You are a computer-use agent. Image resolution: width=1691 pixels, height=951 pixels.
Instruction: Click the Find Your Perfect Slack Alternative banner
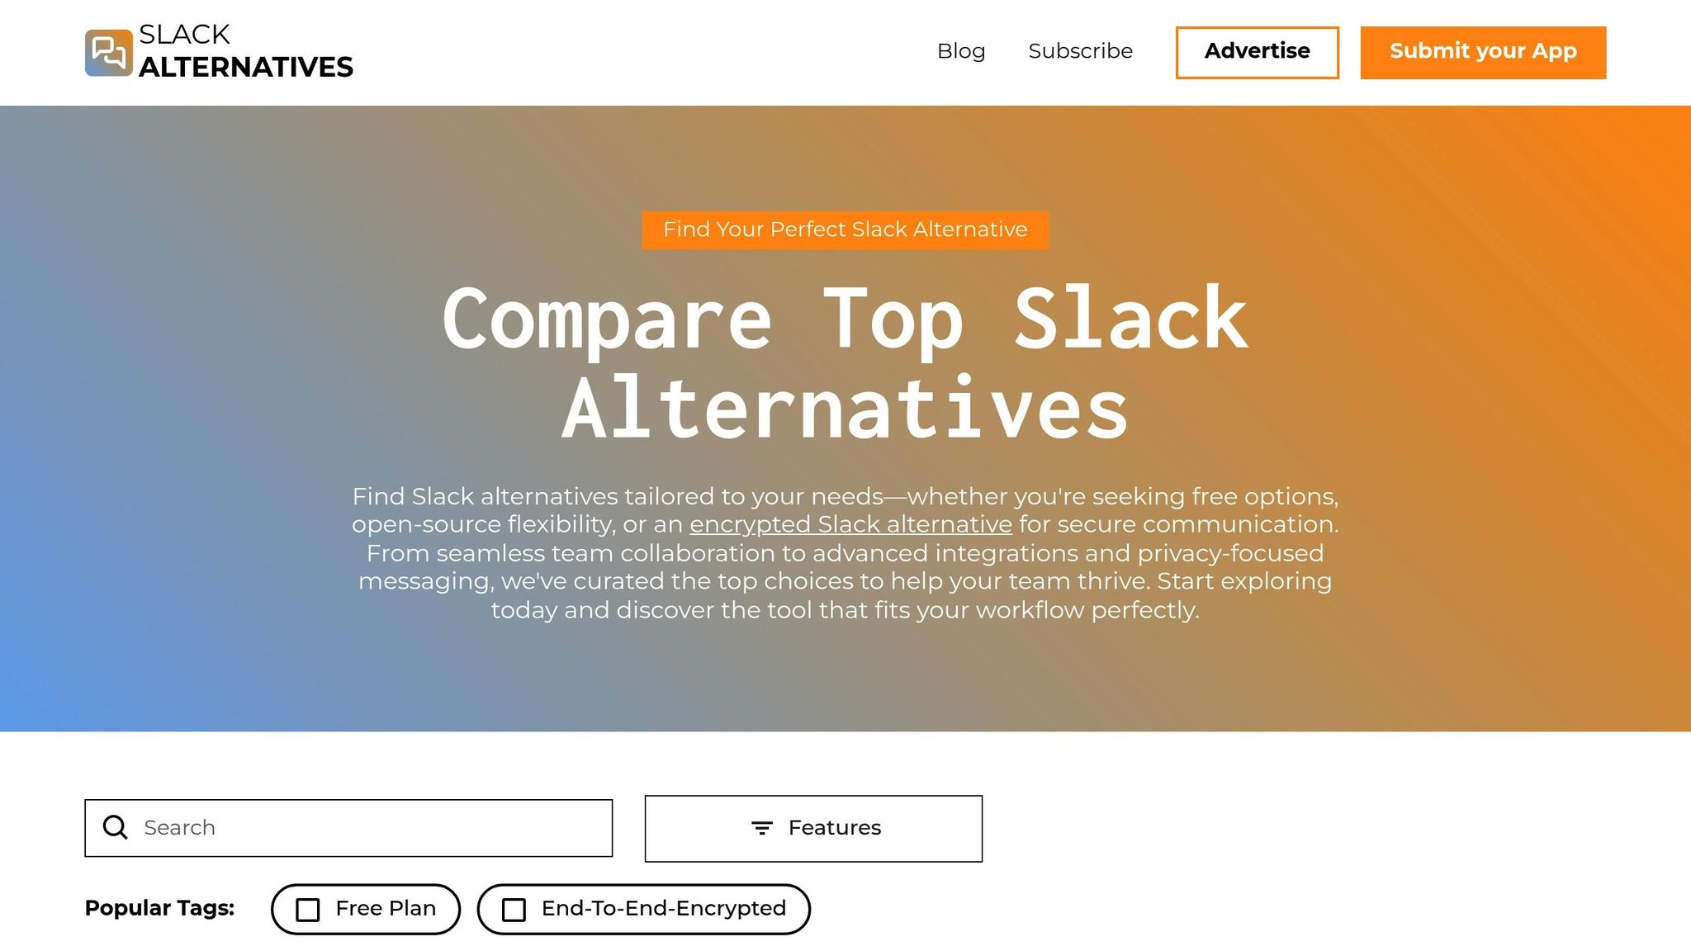point(845,229)
